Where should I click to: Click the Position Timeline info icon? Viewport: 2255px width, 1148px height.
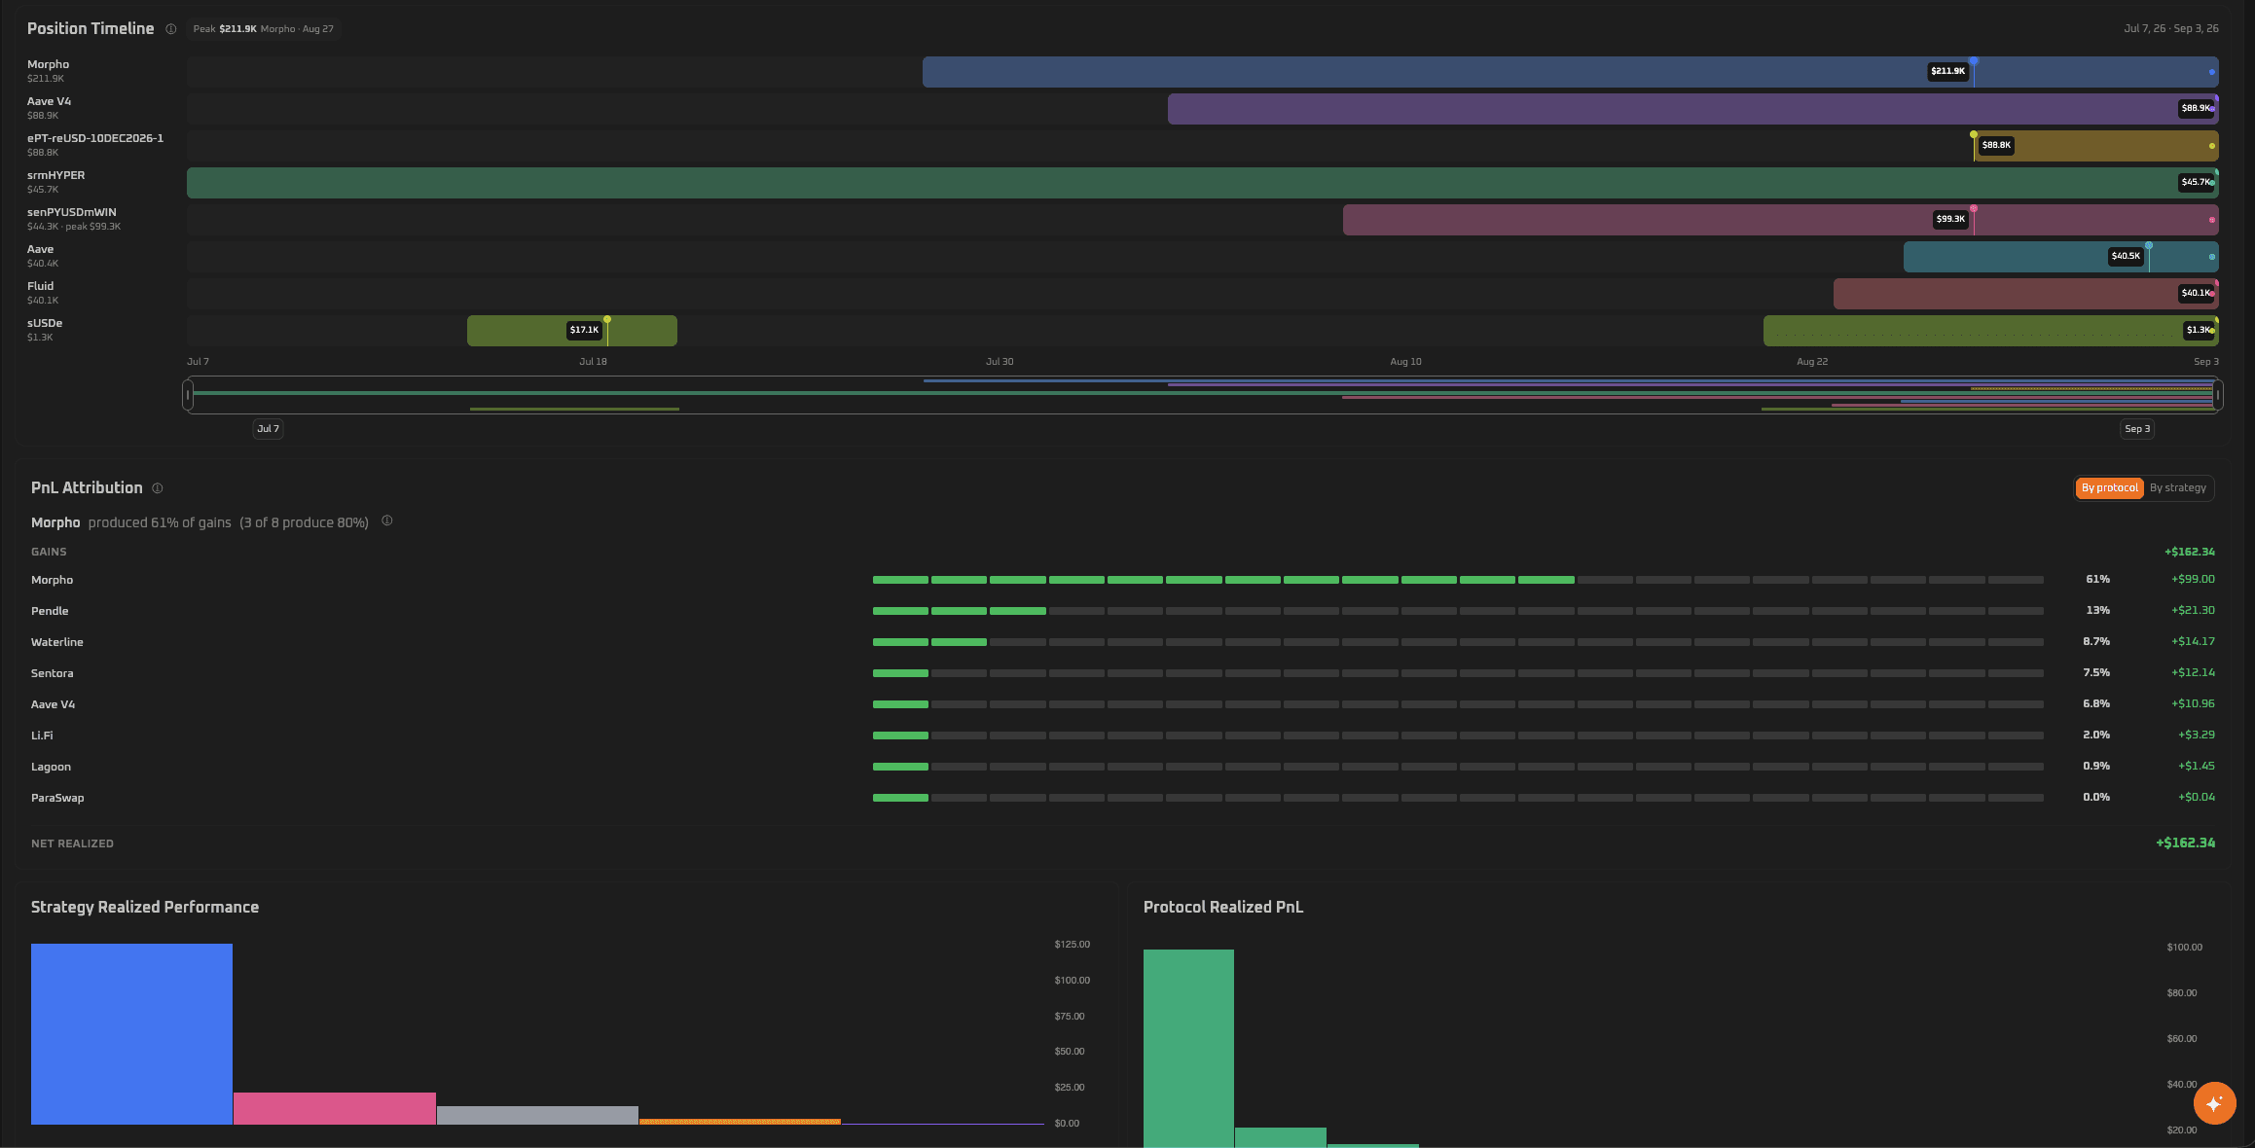[171, 29]
